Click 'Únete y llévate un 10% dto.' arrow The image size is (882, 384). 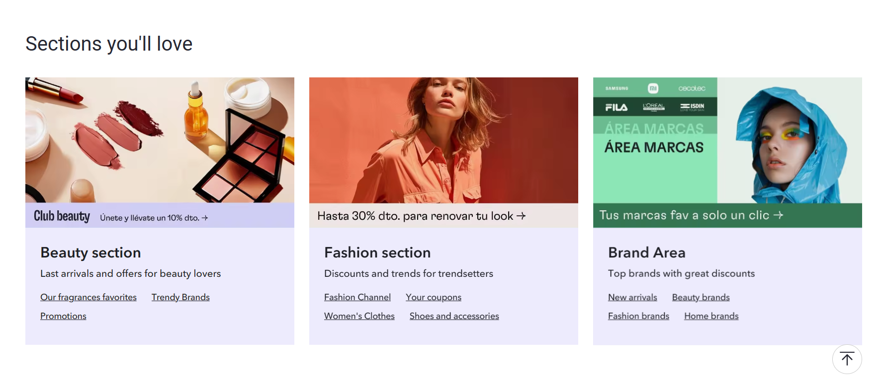(x=205, y=218)
